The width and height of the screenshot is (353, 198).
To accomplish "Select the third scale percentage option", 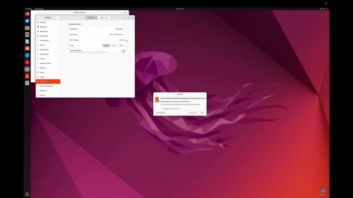I will point(121,46).
